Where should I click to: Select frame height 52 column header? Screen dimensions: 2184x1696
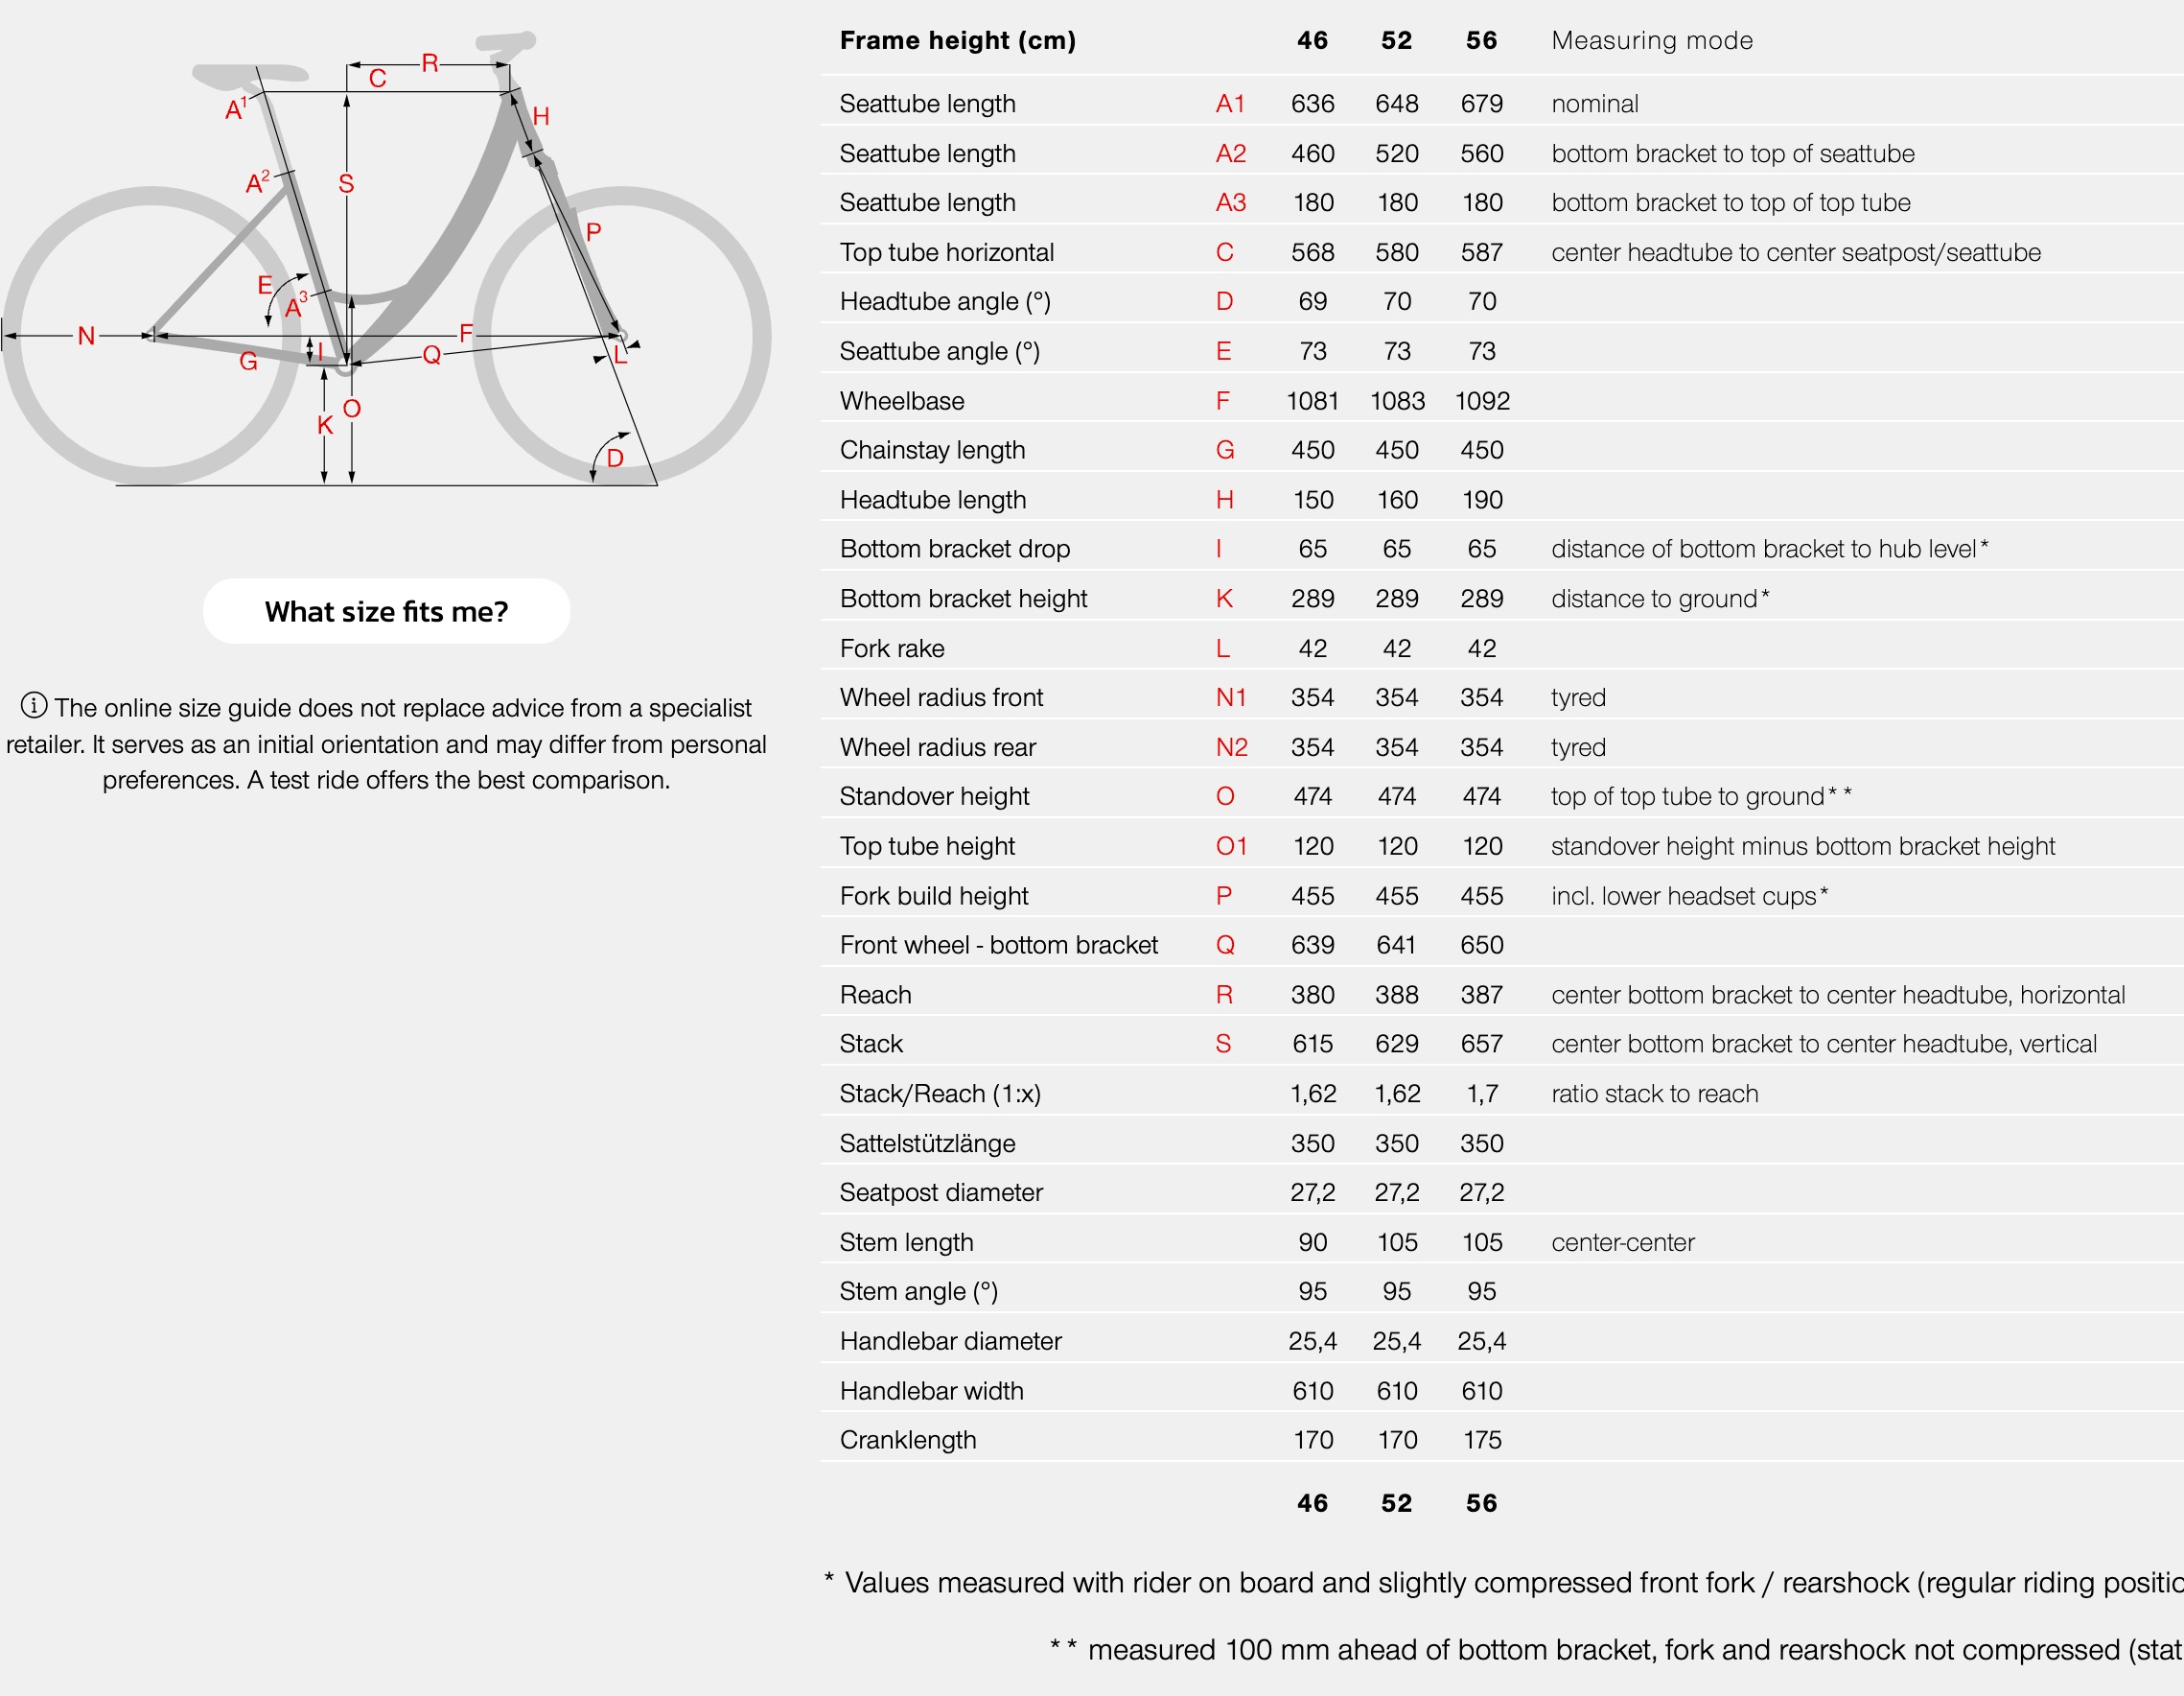click(x=1396, y=40)
